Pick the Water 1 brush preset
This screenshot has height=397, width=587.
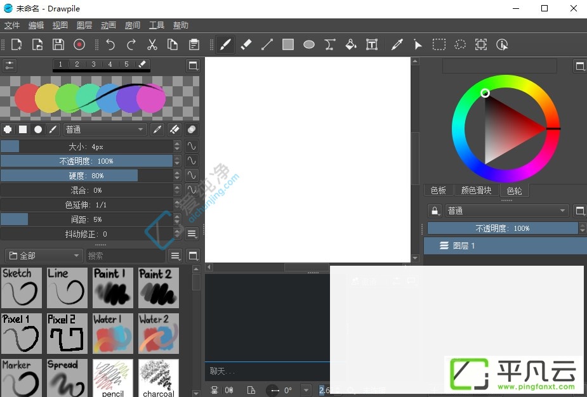click(113, 334)
